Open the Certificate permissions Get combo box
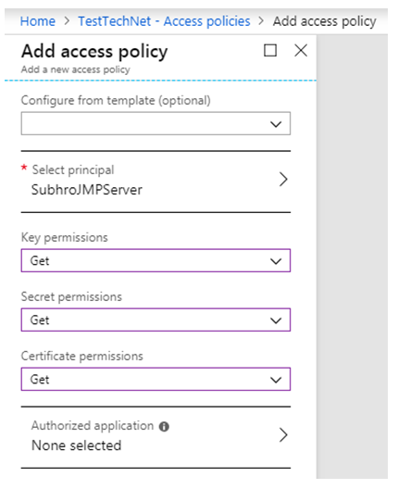The image size is (398, 489). point(155,379)
